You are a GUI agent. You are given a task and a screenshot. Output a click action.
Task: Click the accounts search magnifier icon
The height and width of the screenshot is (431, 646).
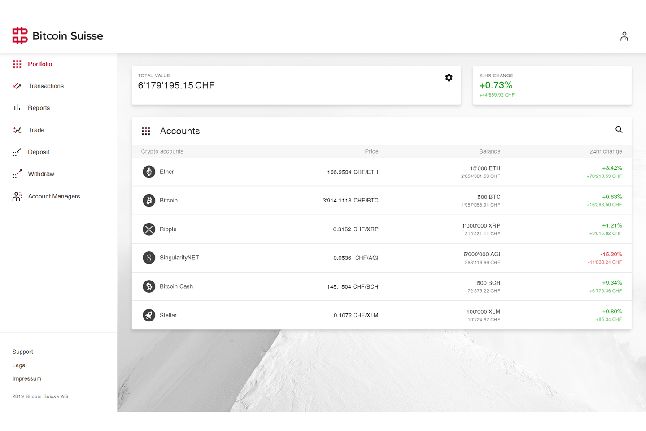click(619, 130)
